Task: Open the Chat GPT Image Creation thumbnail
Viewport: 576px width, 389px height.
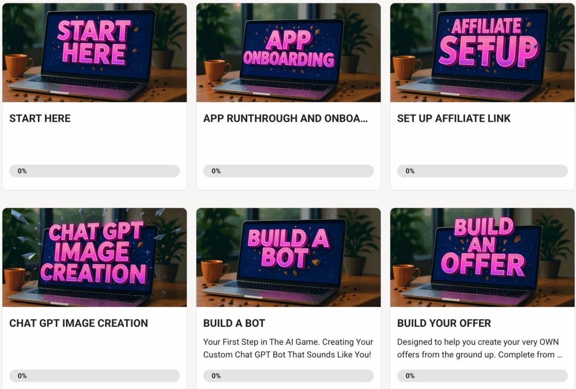Action: (x=94, y=257)
